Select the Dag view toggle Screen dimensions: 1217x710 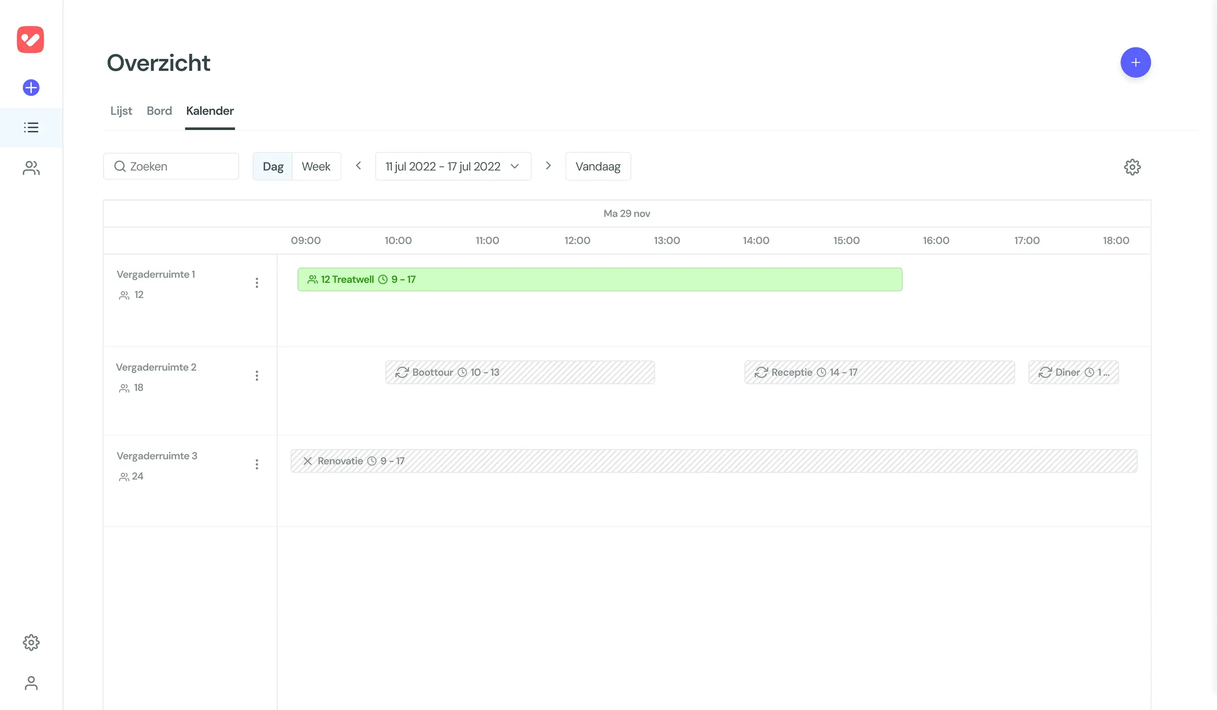click(x=273, y=166)
